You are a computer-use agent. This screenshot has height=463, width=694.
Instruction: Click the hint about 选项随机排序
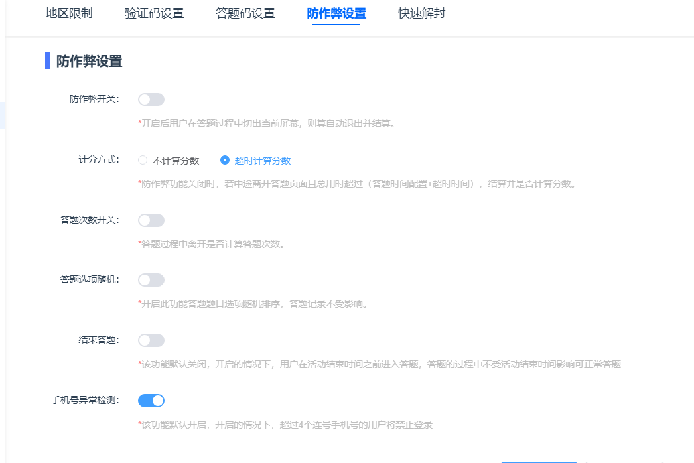pos(253,304)
